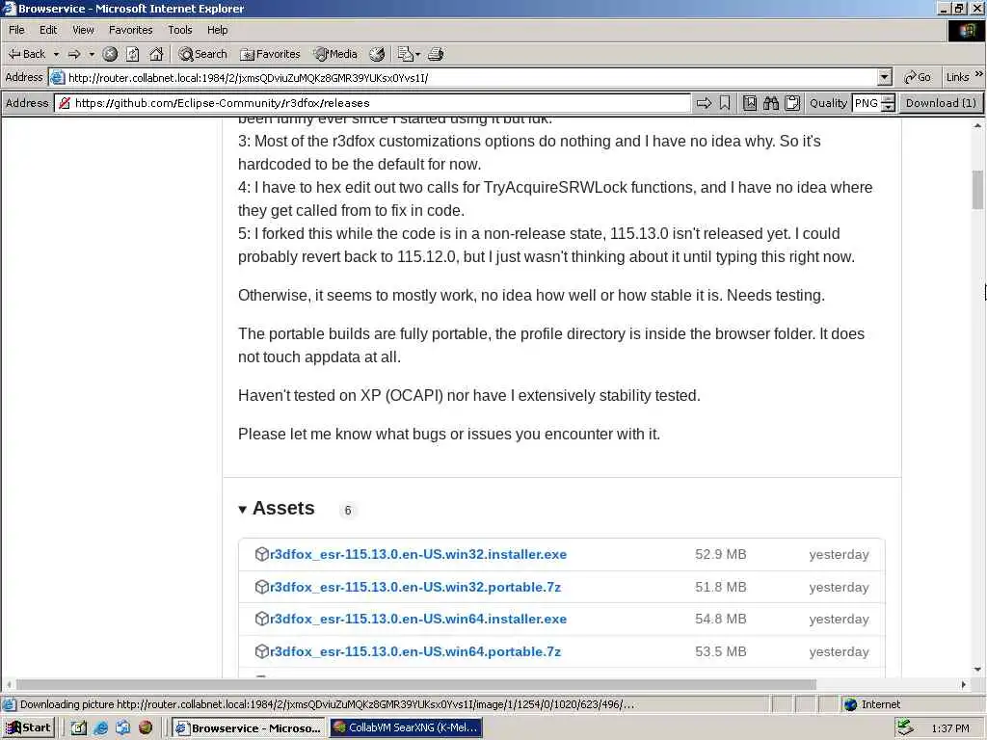The image size is (987, 740).
Task: Click the 52.9 MB size text
Action: 721,554
